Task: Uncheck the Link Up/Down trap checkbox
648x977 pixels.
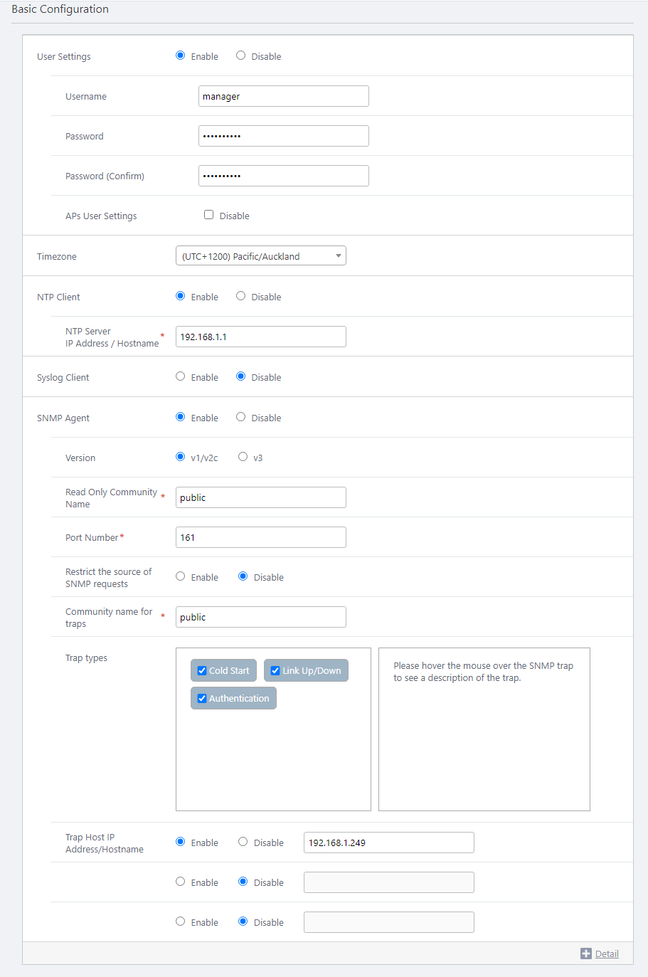Action: [275, 670]
